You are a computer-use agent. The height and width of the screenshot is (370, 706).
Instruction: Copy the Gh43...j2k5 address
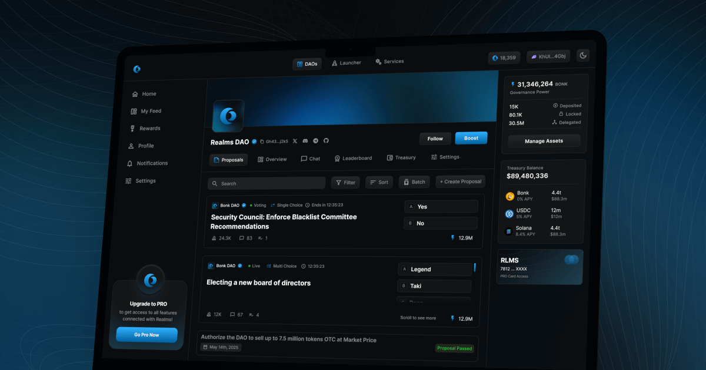[274, 142]
